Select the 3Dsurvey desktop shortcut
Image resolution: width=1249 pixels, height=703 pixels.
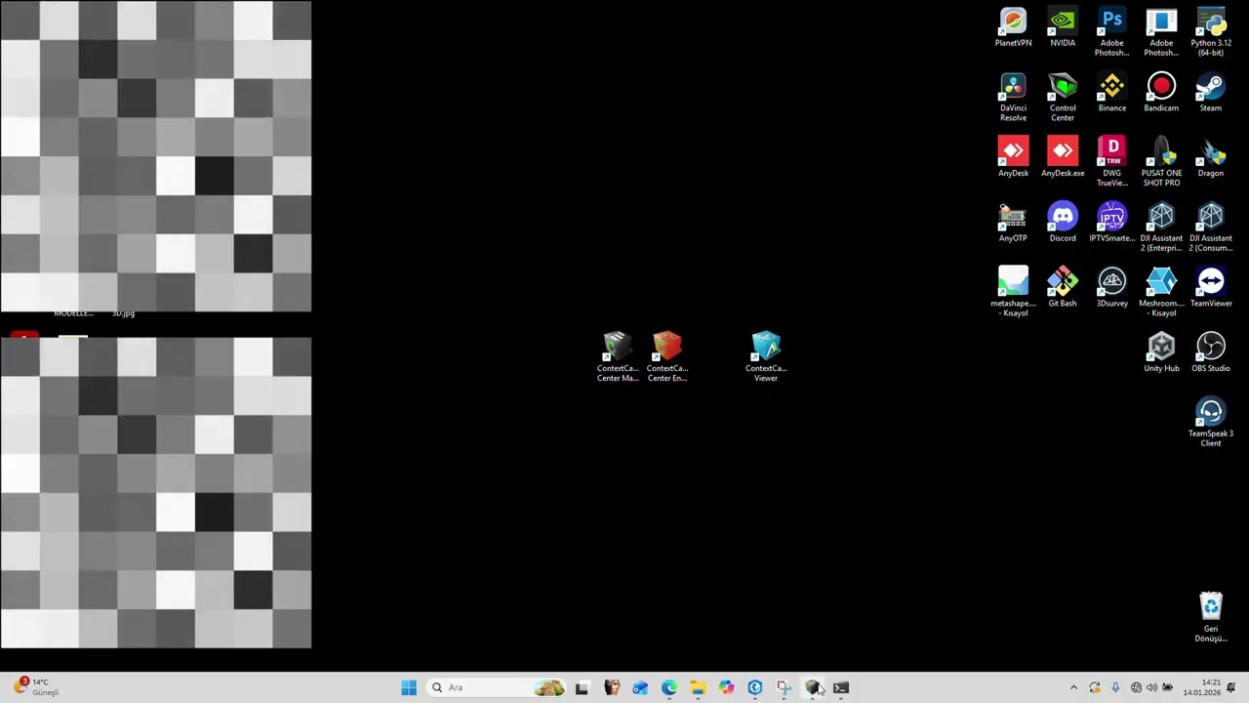(1111, 288)
